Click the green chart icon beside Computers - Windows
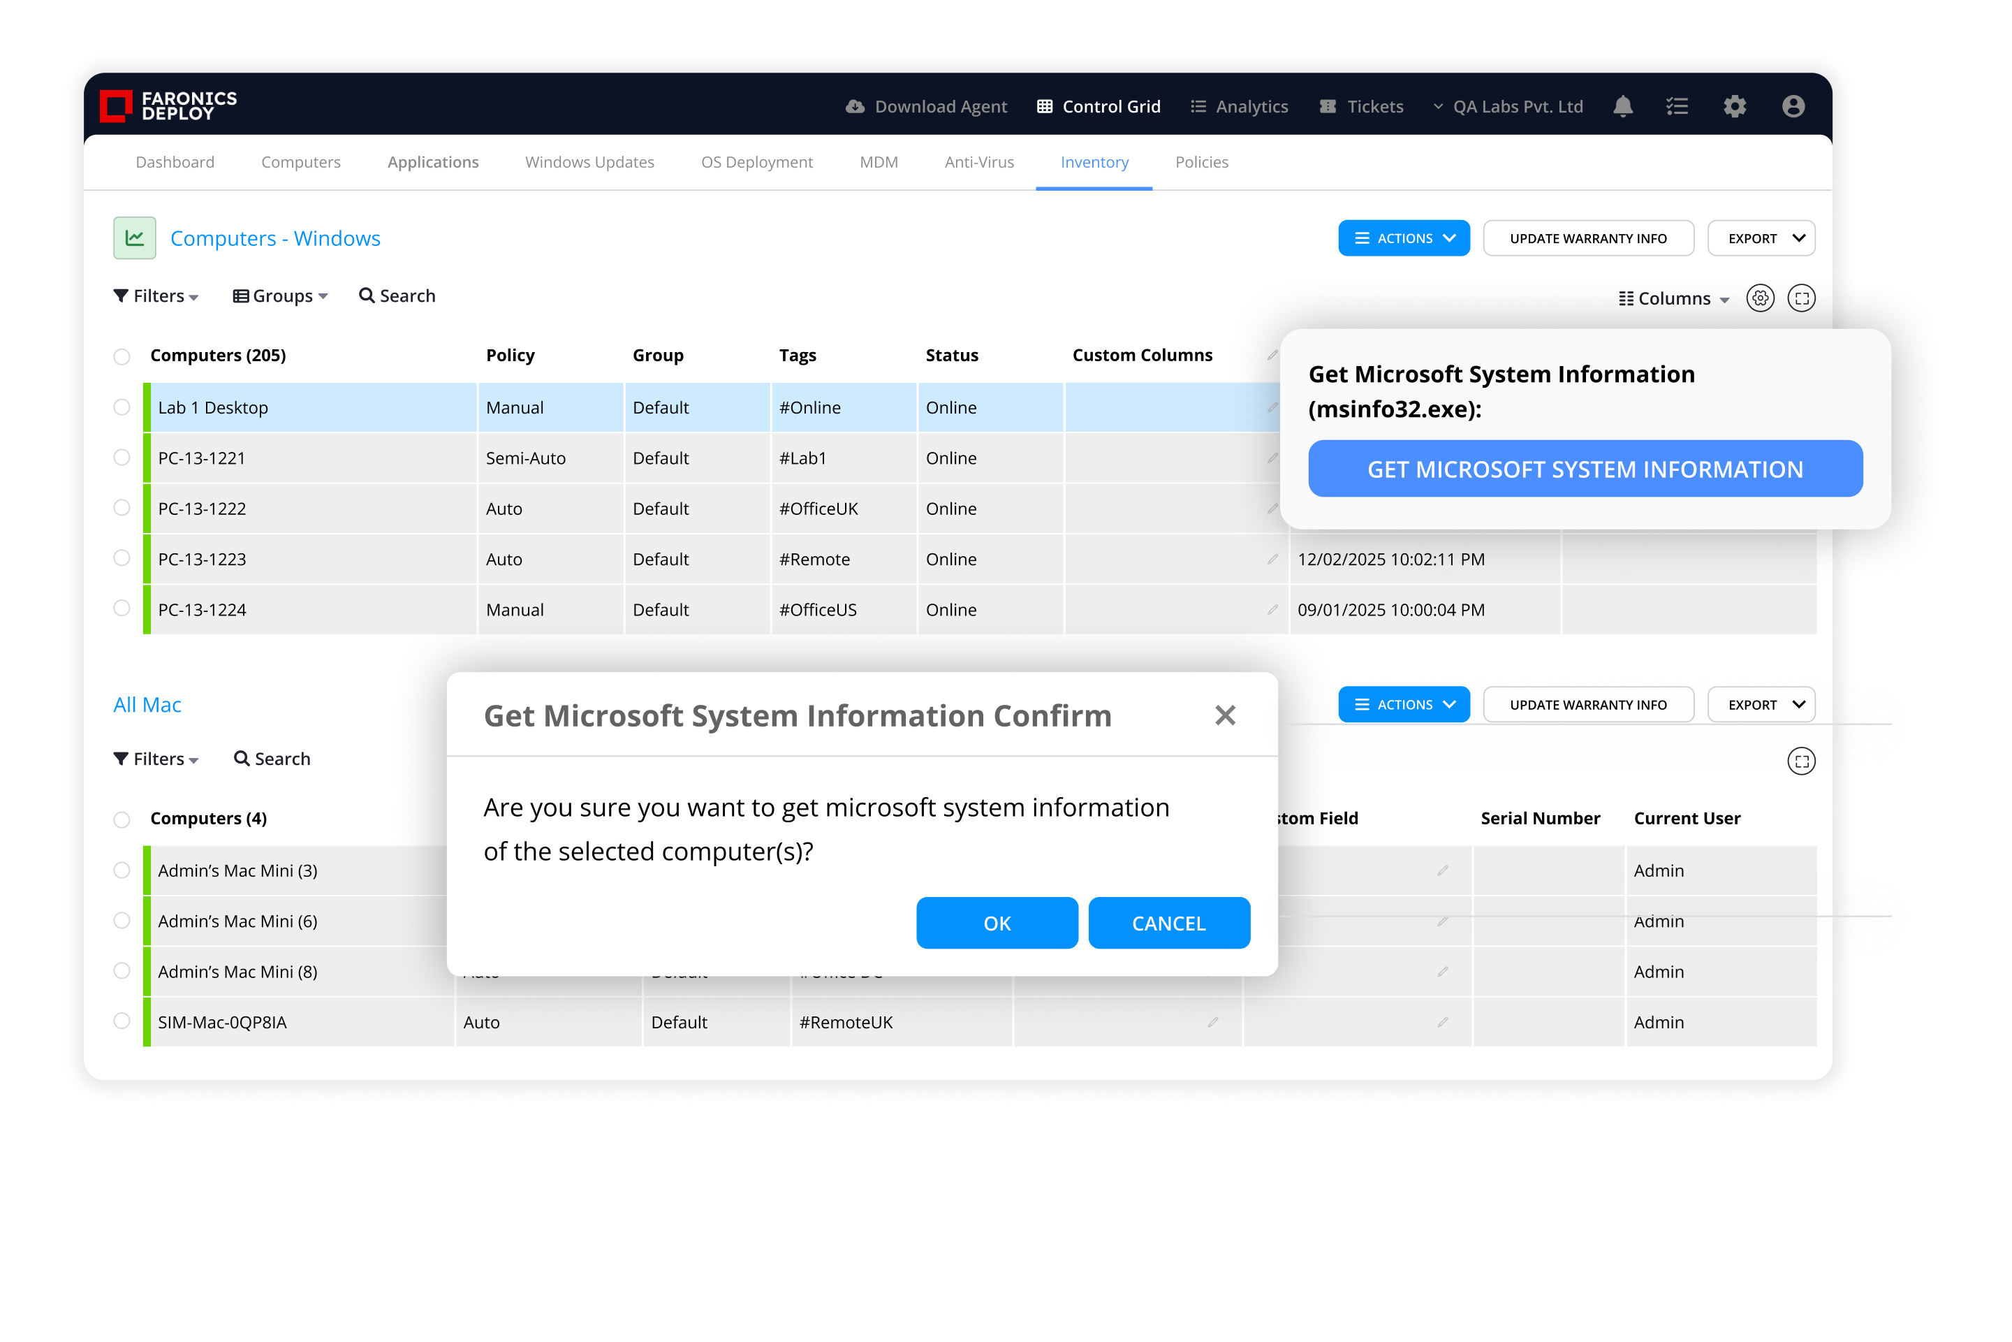 [x=134, y=238]
